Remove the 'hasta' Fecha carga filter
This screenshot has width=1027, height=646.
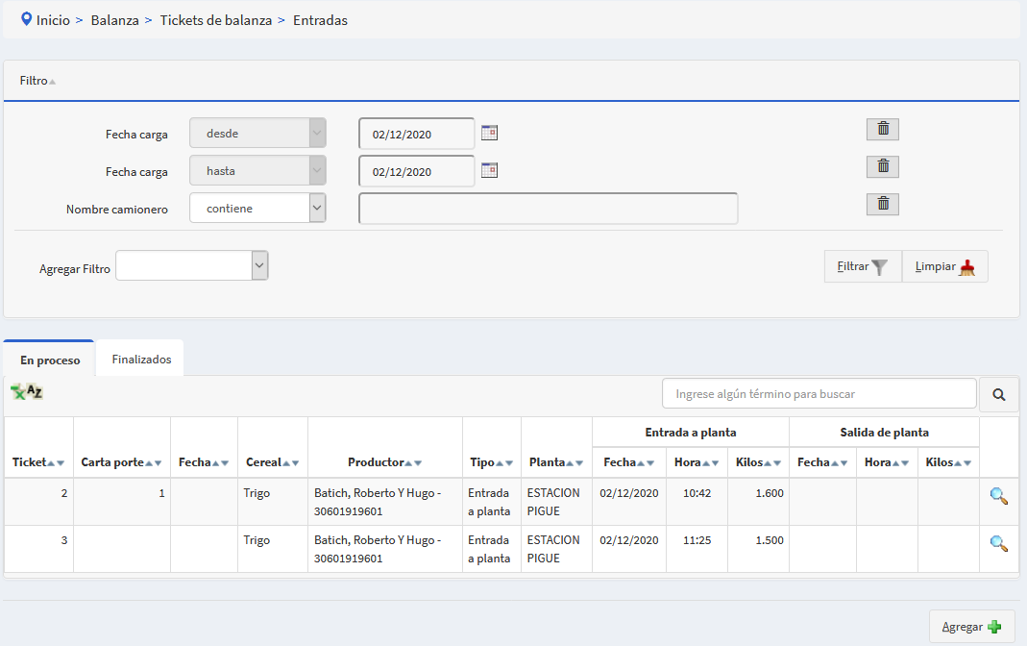(x=882, y=166)
